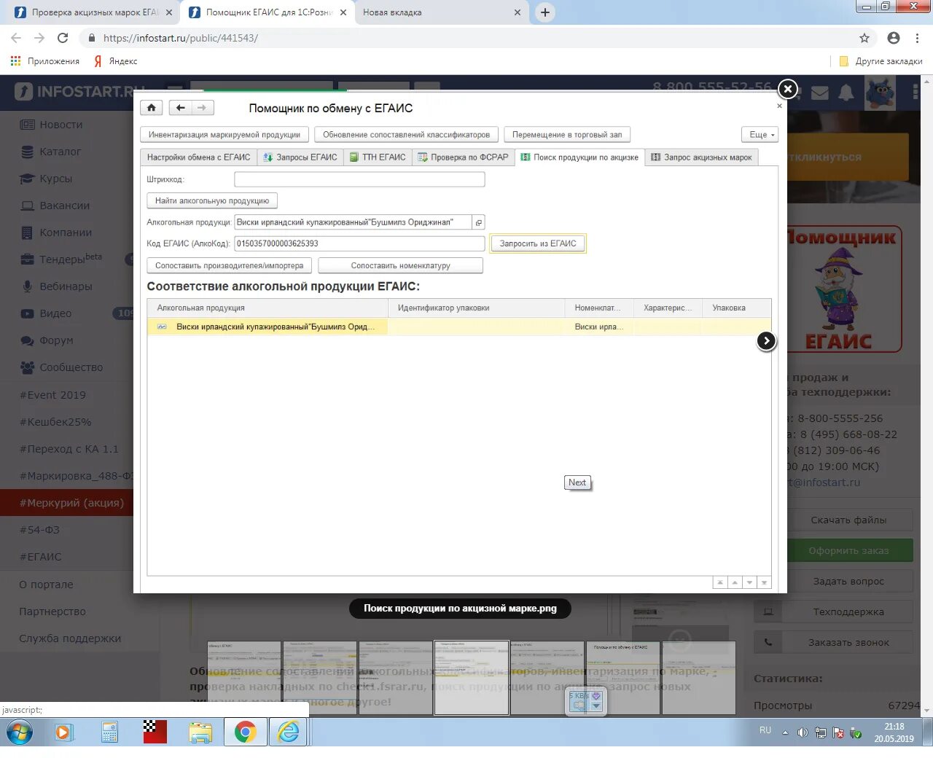The width and height of the screenshot is (933, 758).
Task: Select the highlighted fourth gallery thumbnail
Action: click(x=472, y=678)
